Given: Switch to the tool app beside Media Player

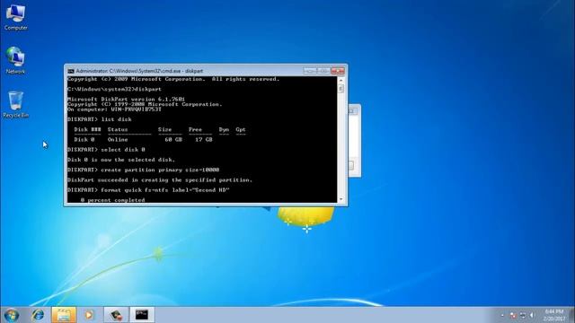Looking at the screenshot, I should 116,315.
